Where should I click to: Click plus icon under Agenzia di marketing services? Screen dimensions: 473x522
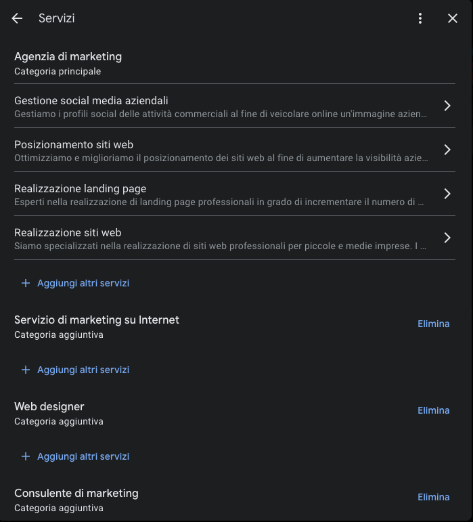(26, 283)
